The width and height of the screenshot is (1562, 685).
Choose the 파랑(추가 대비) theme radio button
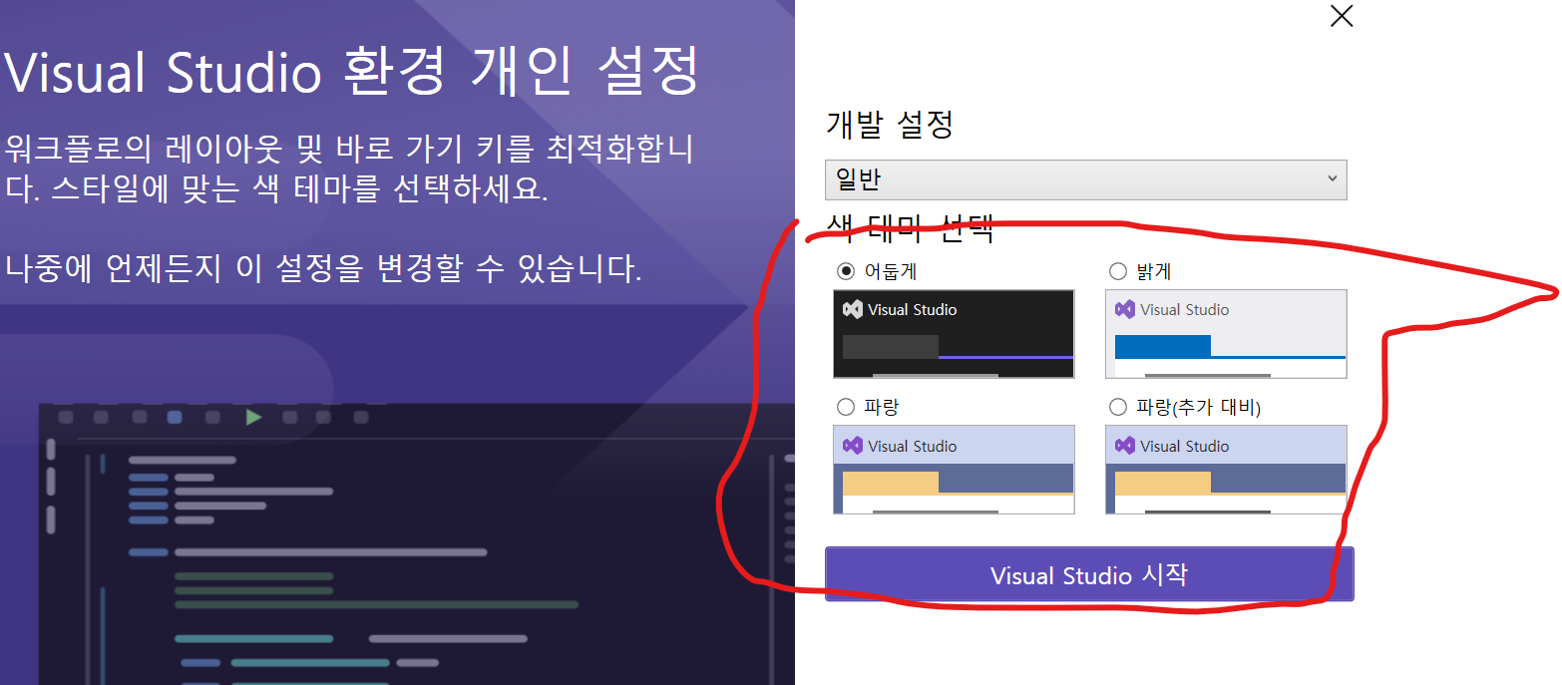click(1118, 407)
